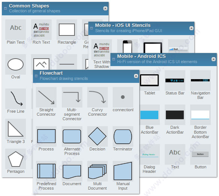Pick the Android Button stencil
This screenshot has width=219, height=196.
coord(200,154)
